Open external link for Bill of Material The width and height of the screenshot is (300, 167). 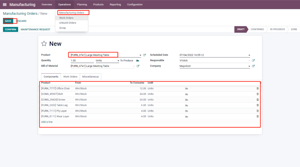(x=138, y=66)
